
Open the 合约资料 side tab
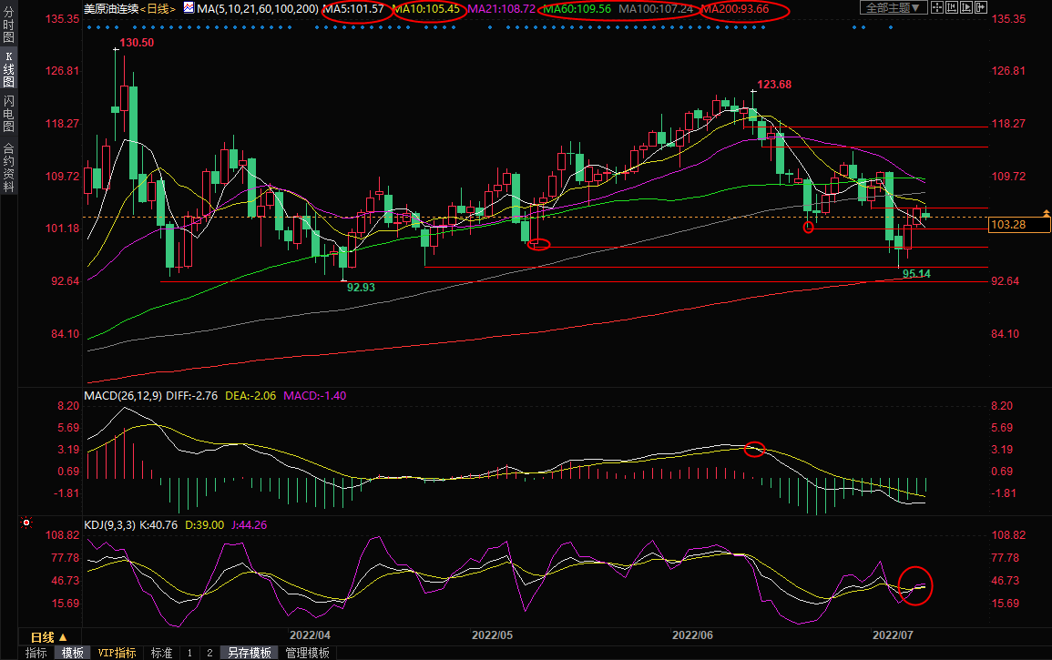coord(8,167)
